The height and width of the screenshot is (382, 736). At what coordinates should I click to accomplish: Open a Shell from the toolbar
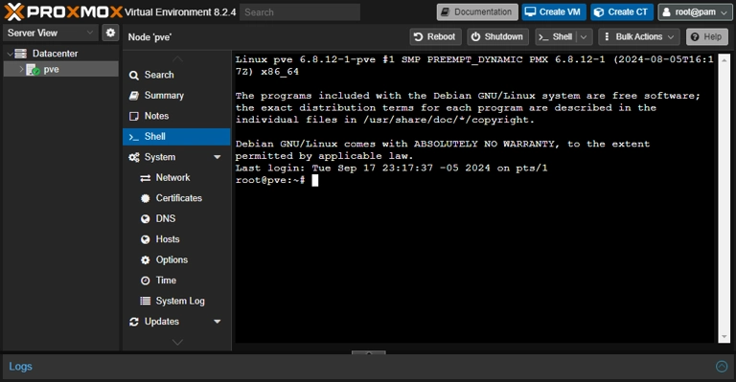556,36
